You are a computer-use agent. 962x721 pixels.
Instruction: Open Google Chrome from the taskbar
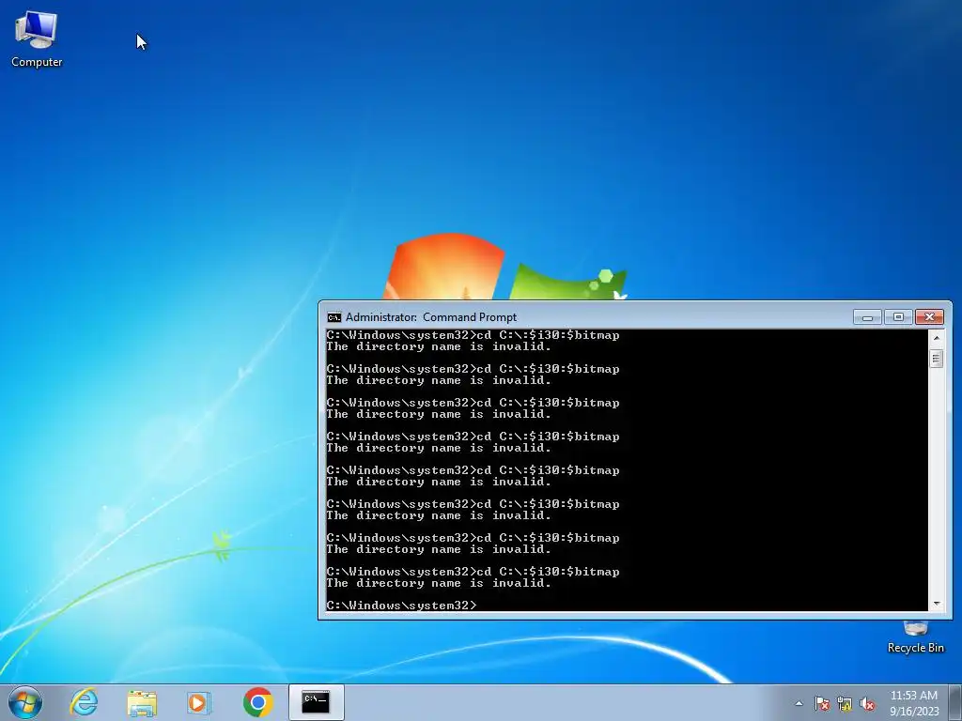point(257,702)
